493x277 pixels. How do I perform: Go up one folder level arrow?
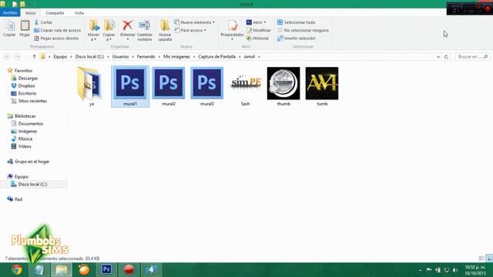pyautogui.click(x=34, y=56)
